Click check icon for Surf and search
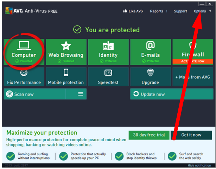The width and height of the screenshot is (216, 169). (x=172, y=156)
